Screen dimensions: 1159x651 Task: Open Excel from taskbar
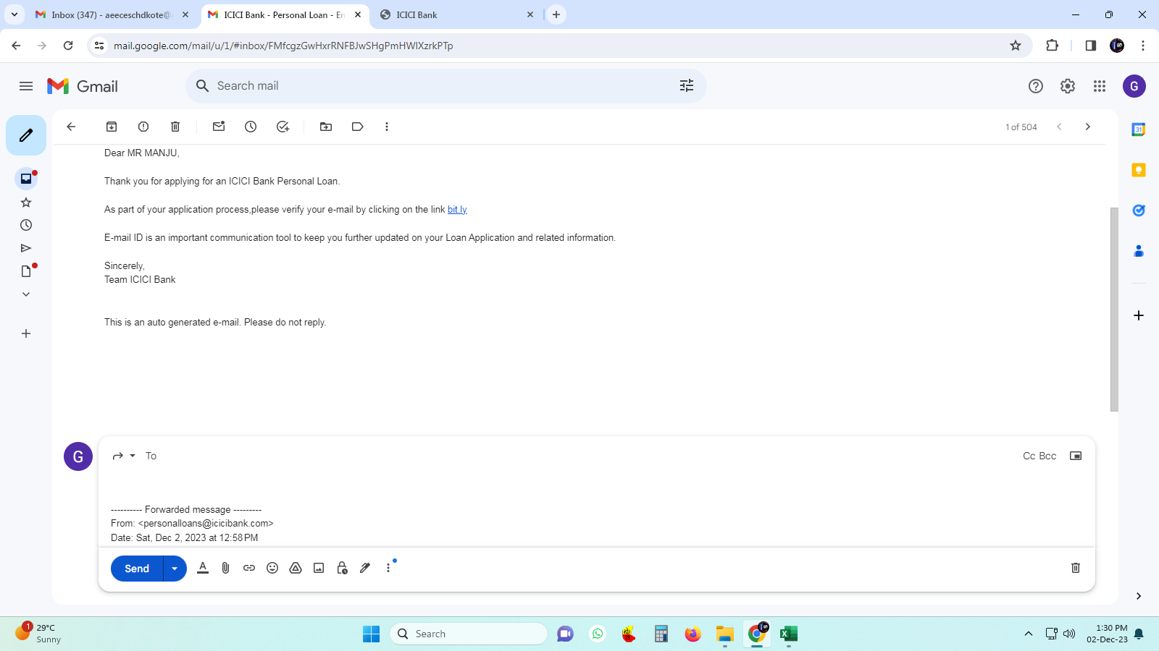point(789,634)
